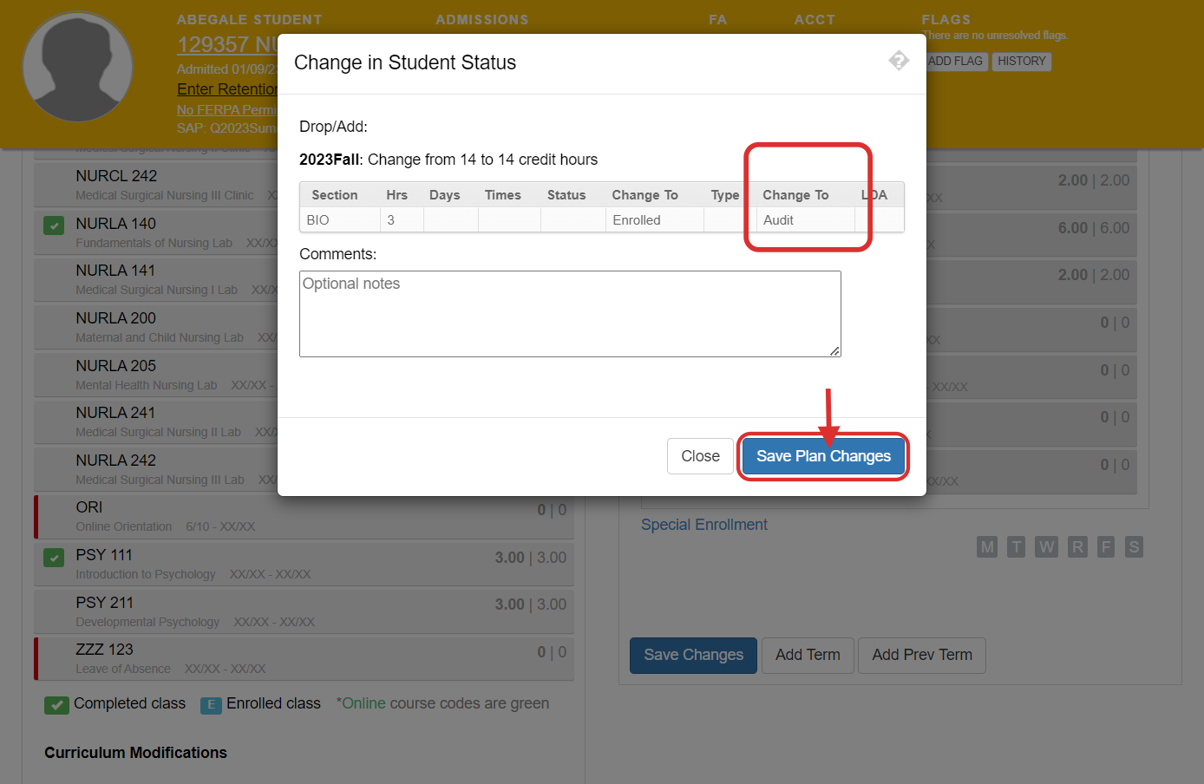Click the Enrolled class legend E icon
Screen dimensions: 1204x784
(211, 704)
